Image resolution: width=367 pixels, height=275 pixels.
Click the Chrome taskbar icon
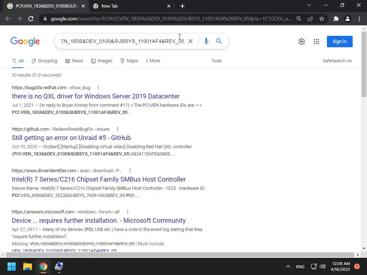tap(43, 266)
